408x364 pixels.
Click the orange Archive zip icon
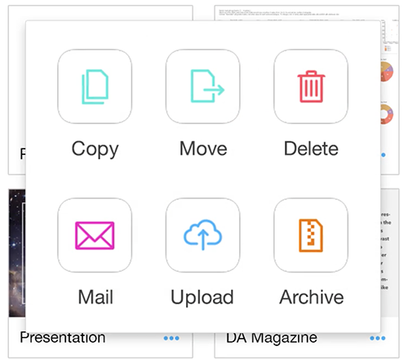point(311,235)
